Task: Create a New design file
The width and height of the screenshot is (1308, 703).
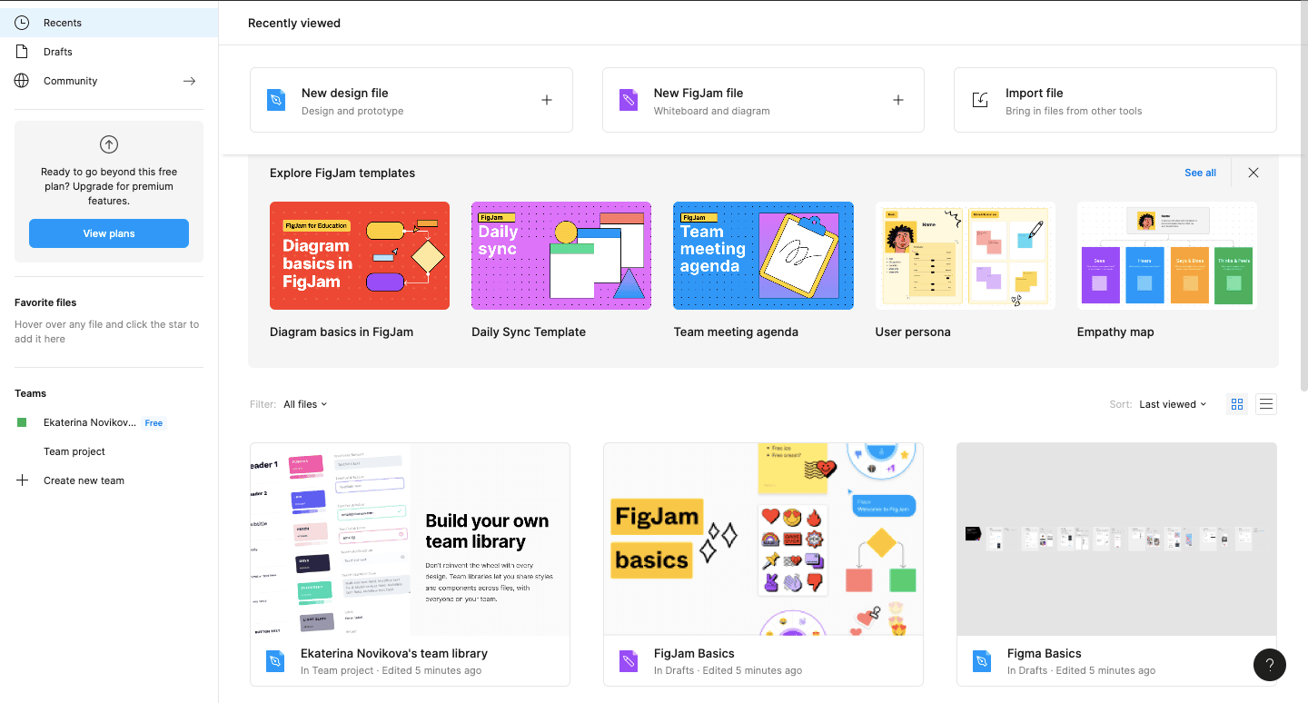Action: click(x=411, y=100)
